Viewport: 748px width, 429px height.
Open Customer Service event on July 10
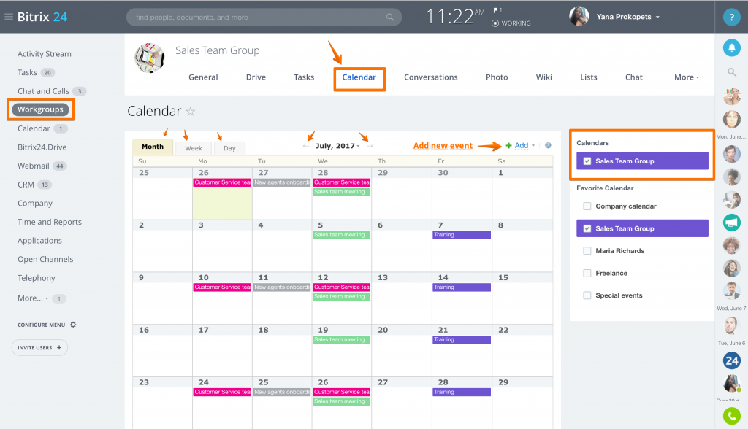click(222, 287)
